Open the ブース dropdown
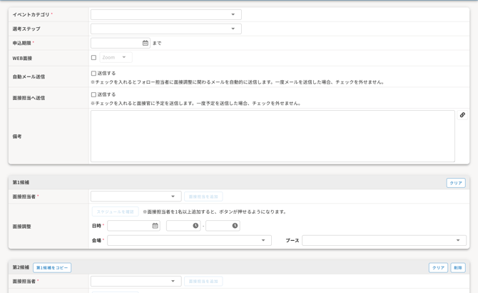 tap(384, 240)
